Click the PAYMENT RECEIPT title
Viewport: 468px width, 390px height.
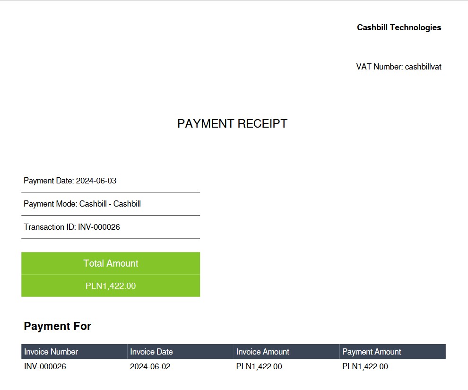[x=232, y=123]
